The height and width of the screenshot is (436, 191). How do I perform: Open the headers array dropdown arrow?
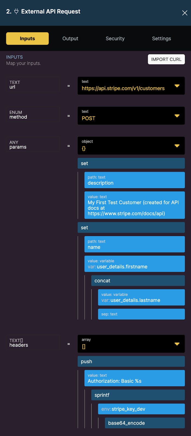[177, 344]
